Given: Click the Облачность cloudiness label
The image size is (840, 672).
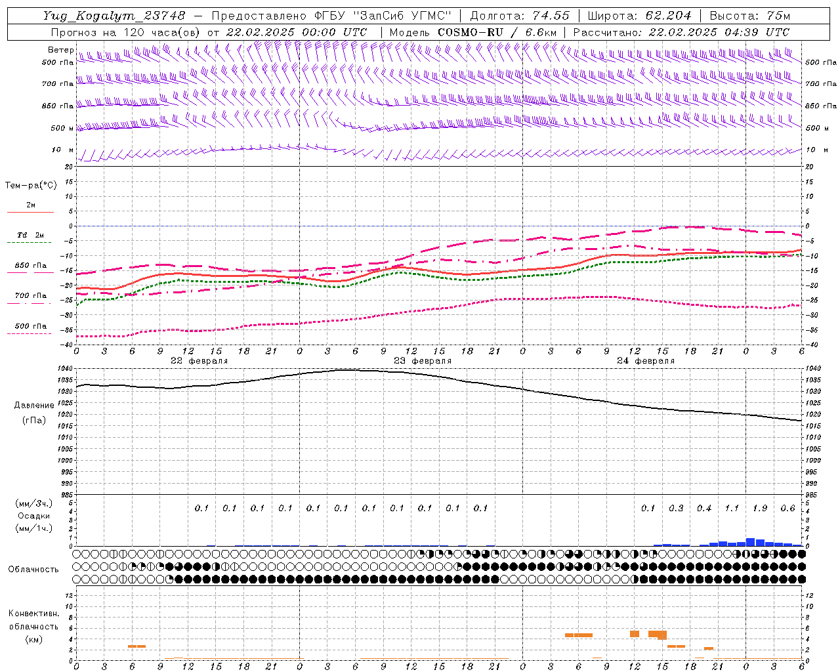Looking at the screenshot, I should click(33, 569).
